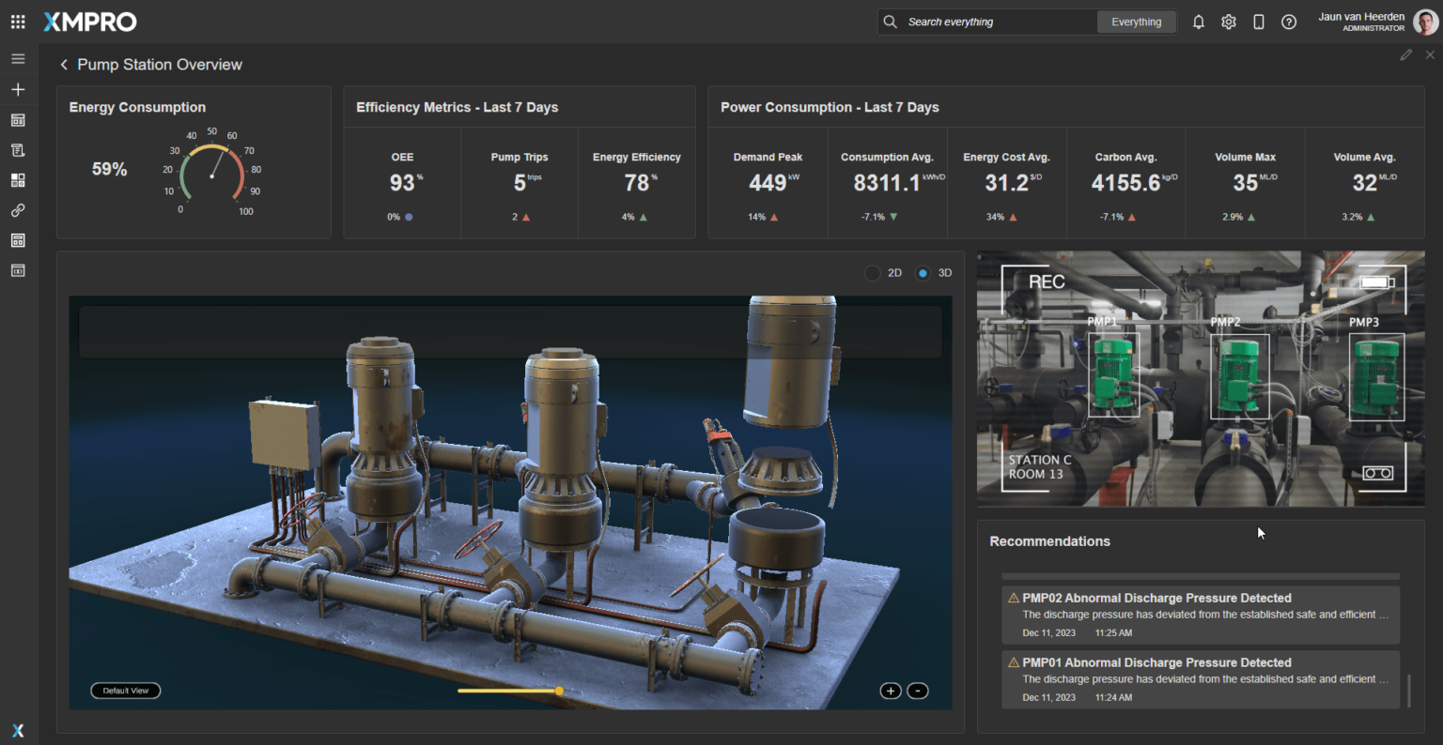The width and height of the screenshot is (1443, 745).
Task: Zoom out the 3D model with minus
Action: [x=918, y=691]
